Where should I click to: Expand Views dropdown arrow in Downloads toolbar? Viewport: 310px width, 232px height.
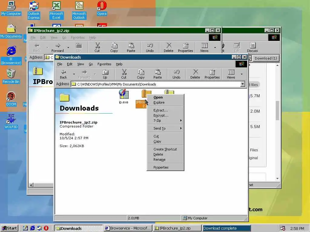pyautogui.click(x=242, y=74)
